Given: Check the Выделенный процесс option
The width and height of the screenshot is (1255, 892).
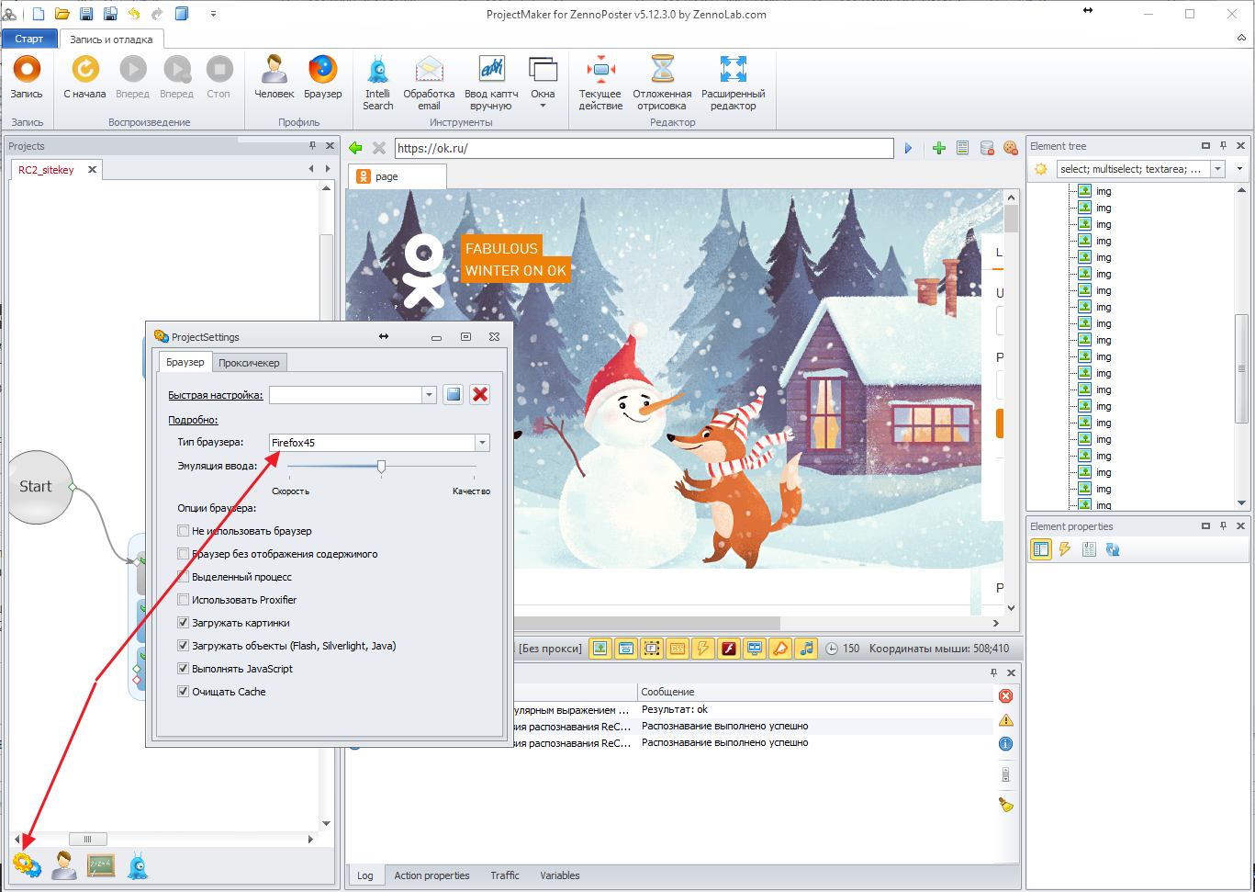Looking at the screenshot, I should click(x=184, y=577).
